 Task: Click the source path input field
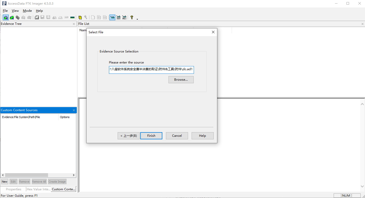(151, 70)
